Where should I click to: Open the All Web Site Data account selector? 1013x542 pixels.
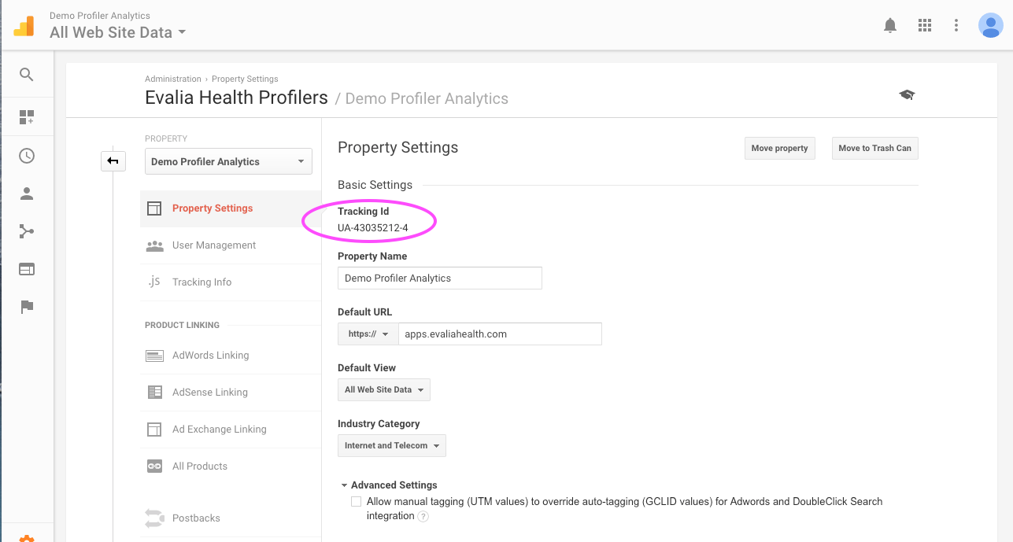pyautogui.click(x=118, y=33)
